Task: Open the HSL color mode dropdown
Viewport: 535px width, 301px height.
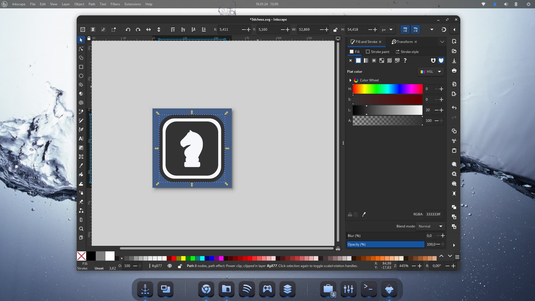Action: click(431, 72)
